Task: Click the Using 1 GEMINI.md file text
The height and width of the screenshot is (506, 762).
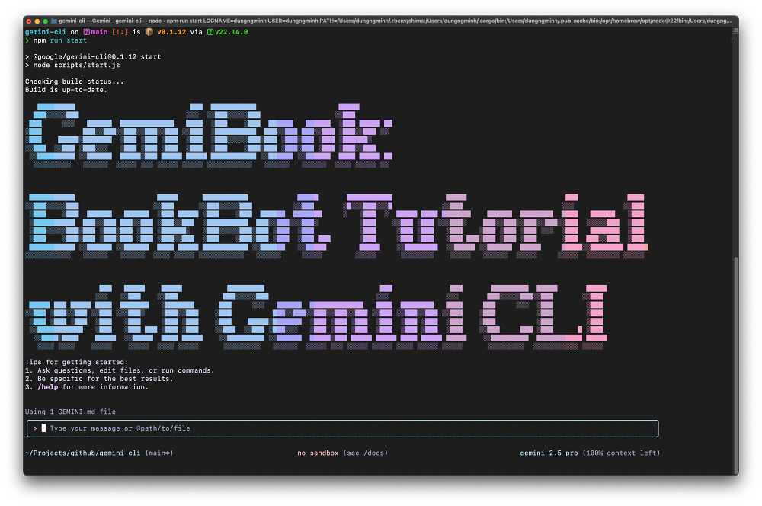Action: [69, 411]
